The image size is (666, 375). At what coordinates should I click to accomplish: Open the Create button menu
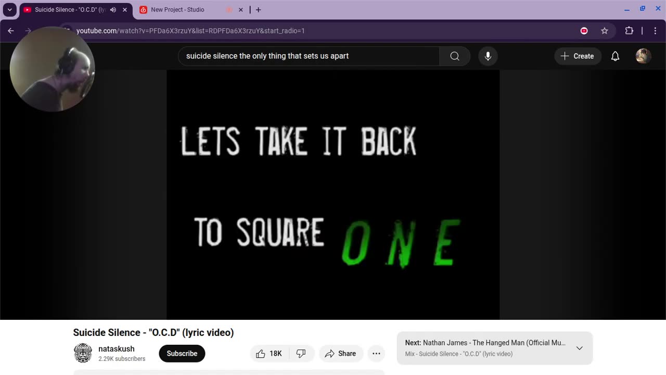pos(578,56)
